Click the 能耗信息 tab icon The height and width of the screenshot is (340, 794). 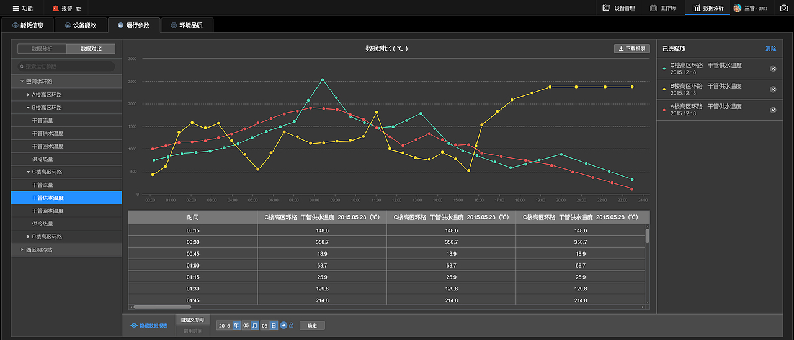(x=15, y=25)
